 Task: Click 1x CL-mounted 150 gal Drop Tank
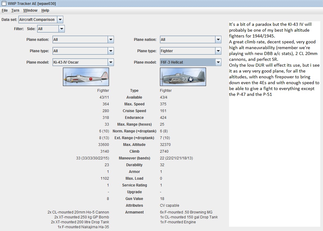tap(189, 217)
